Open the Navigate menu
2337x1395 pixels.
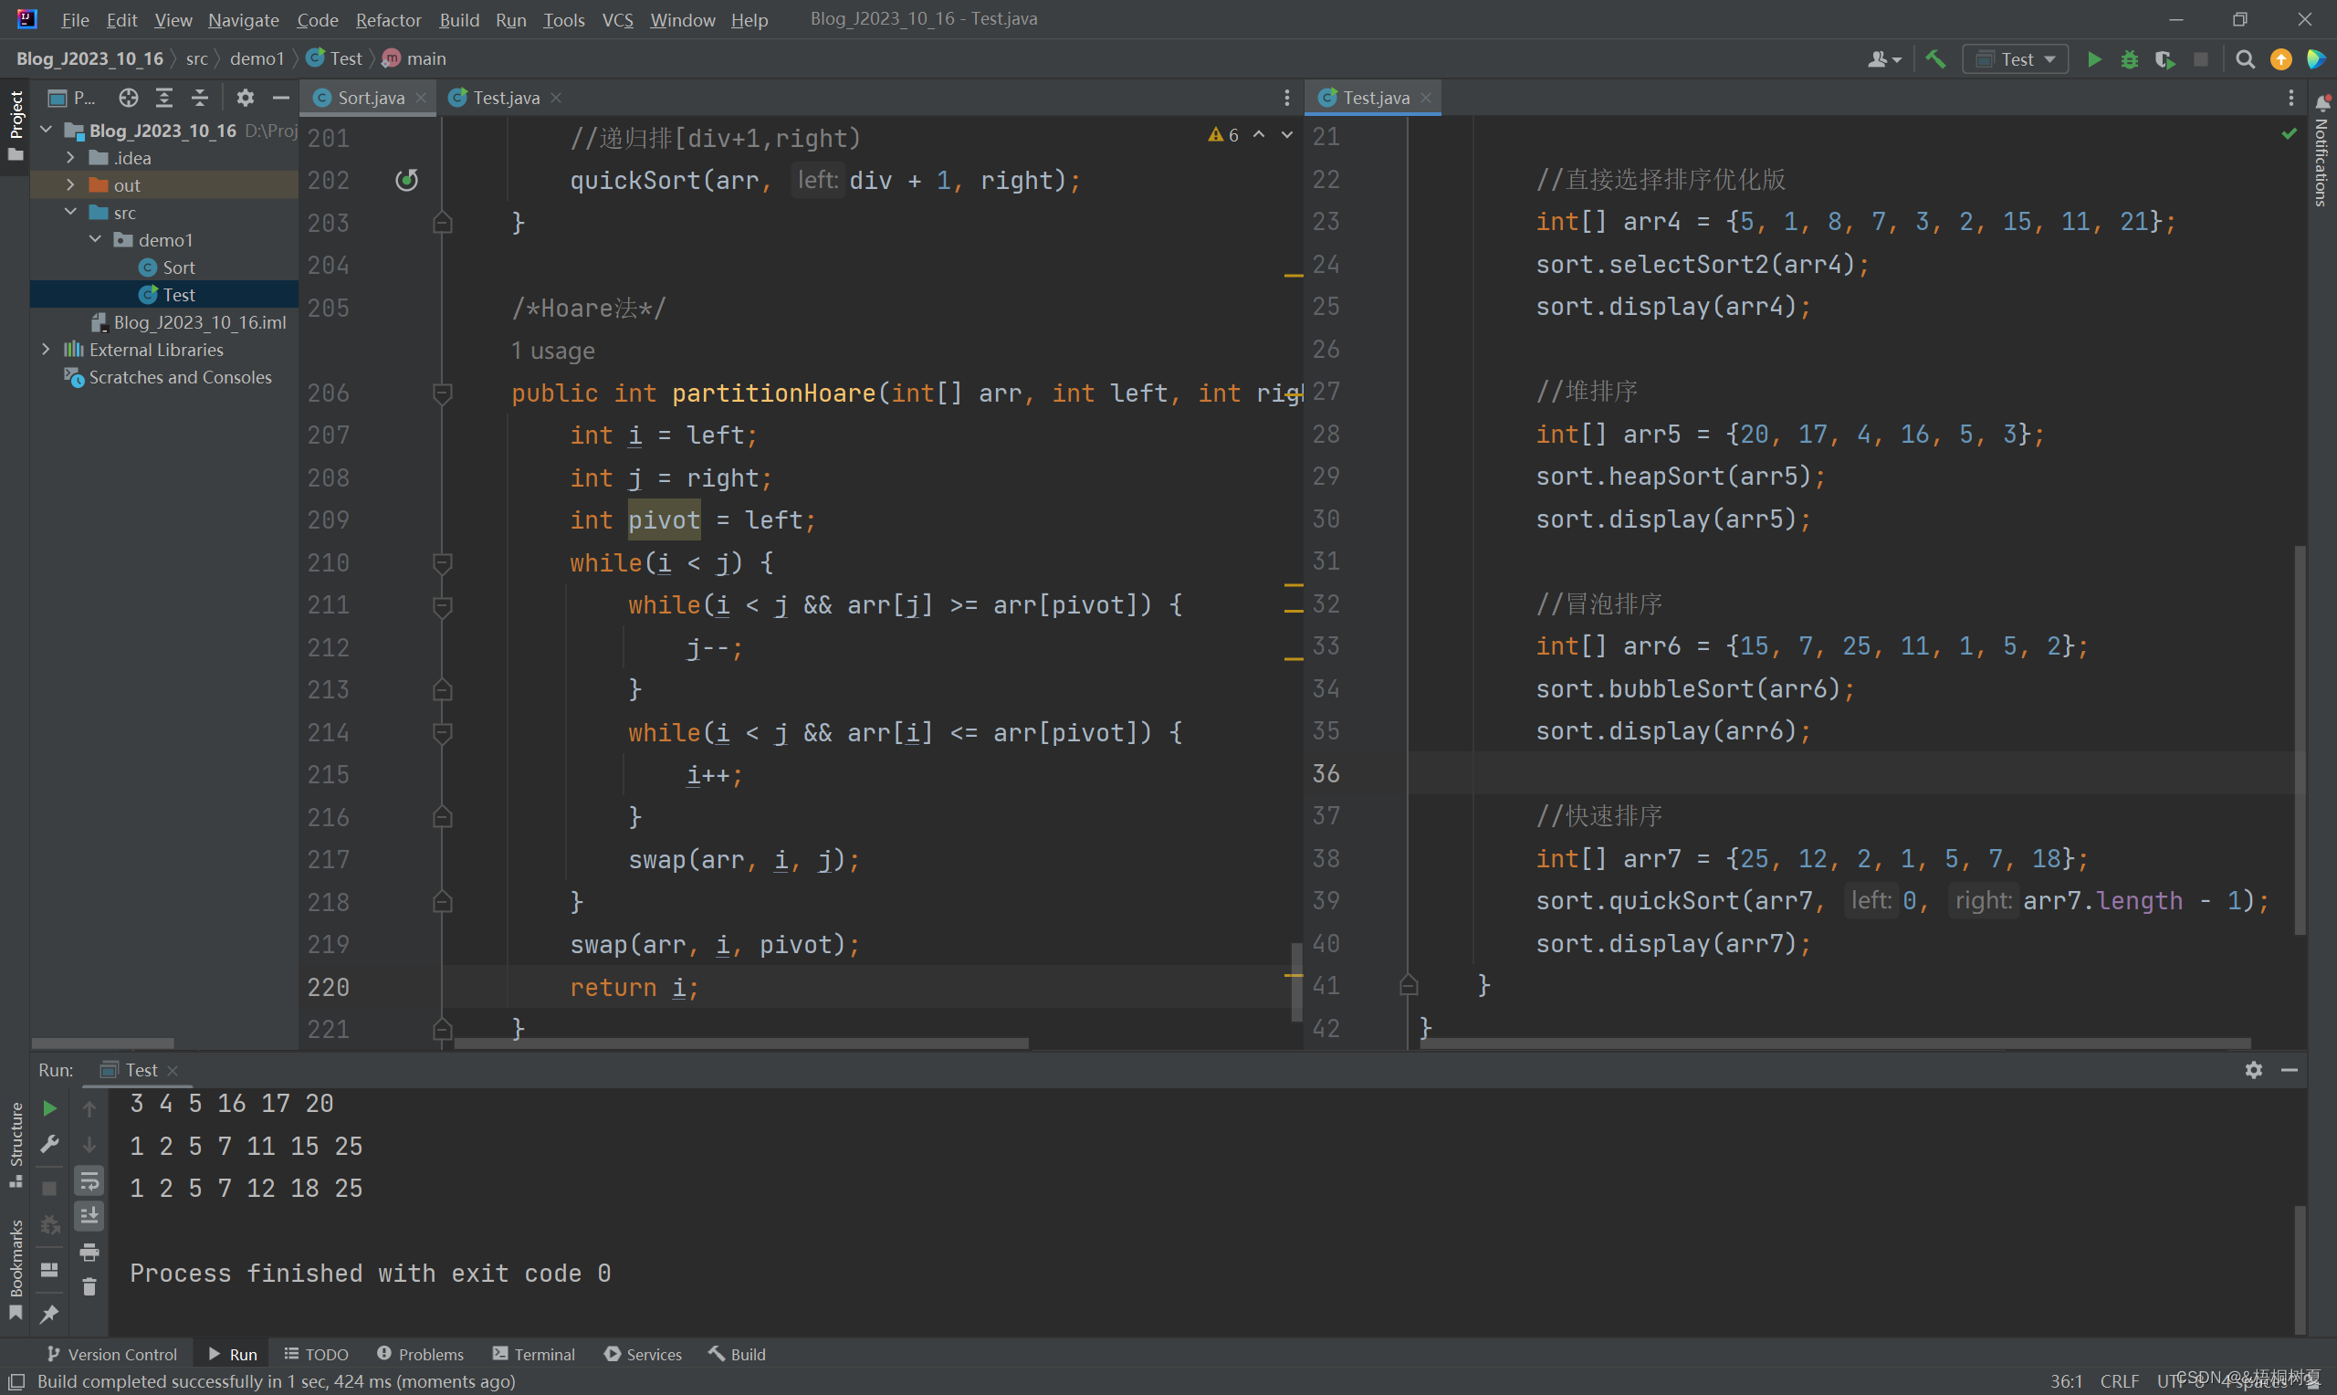[x=244, y=20]
